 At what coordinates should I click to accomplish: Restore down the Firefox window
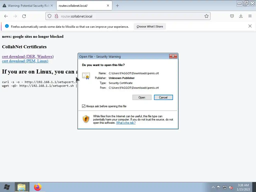(246, 3)
